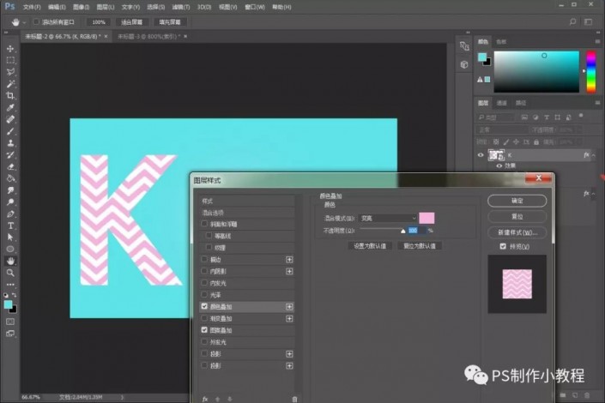Click the 确定 button in layer style dialog
605x403 pixels.
(x=517, y=201)
